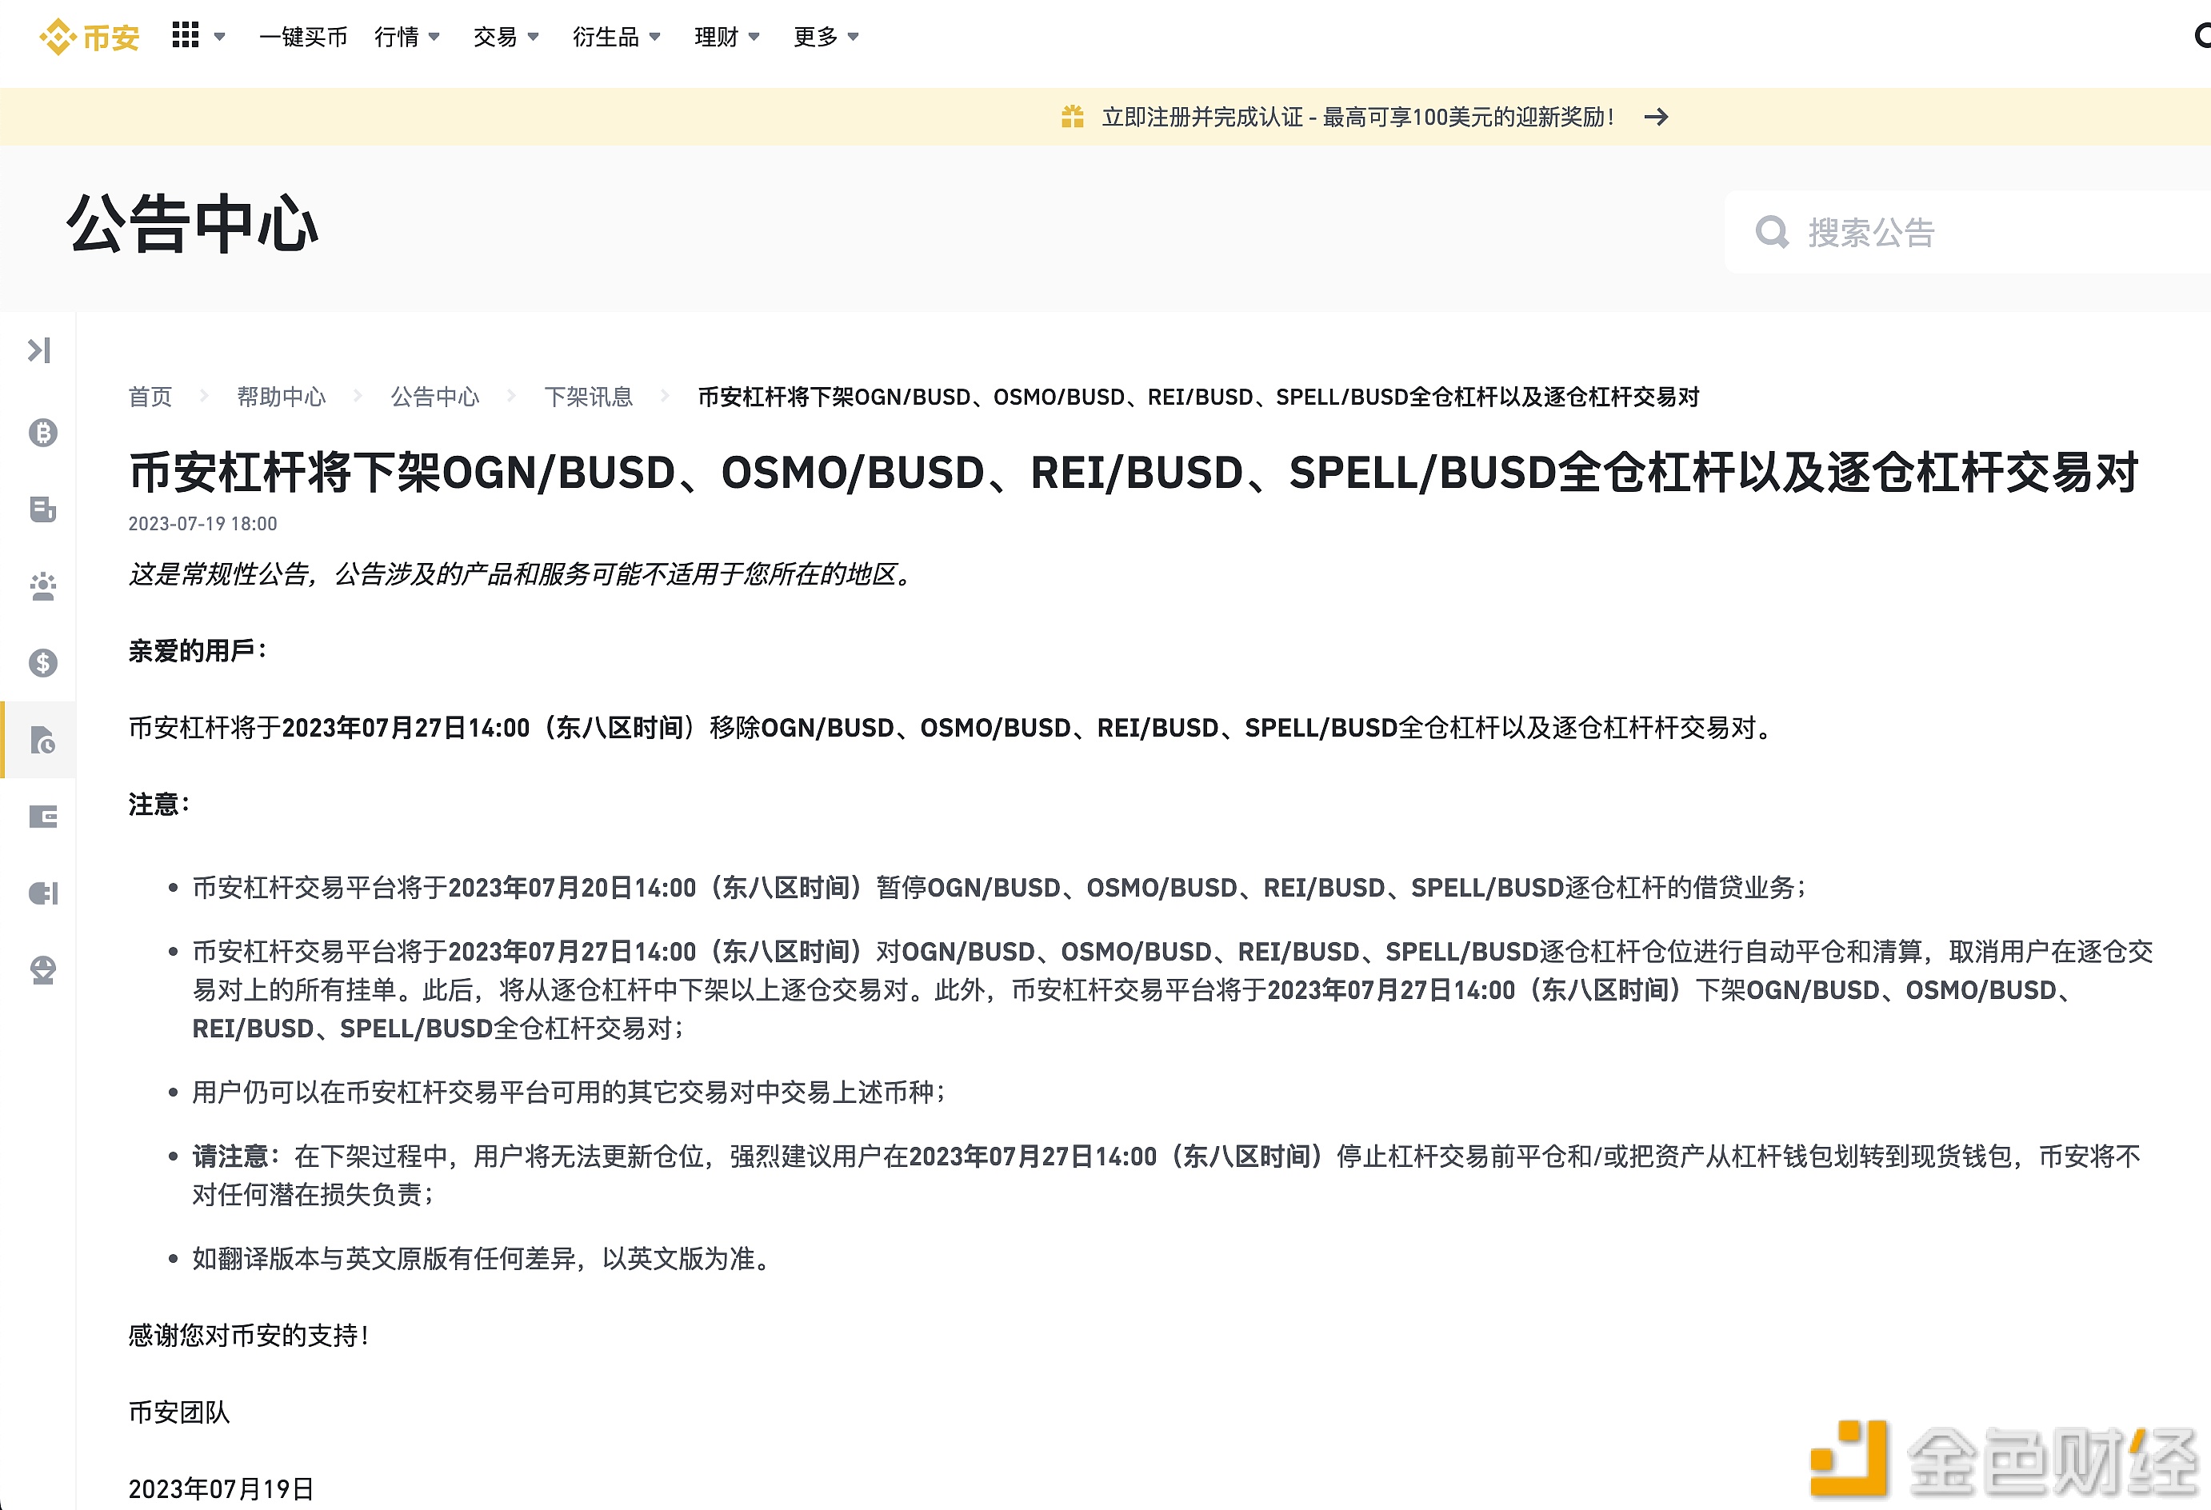This screenshot has width=2211, height=1510.
Task: Expand the 行情 dropdown menu
Action: coord(407,37)
